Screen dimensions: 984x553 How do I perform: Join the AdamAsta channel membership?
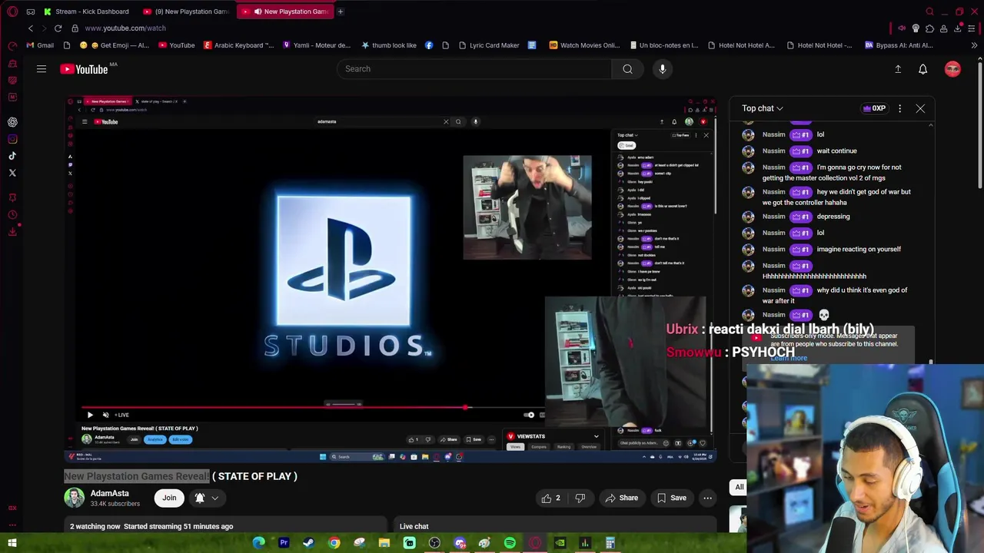[x=169, y=498]
